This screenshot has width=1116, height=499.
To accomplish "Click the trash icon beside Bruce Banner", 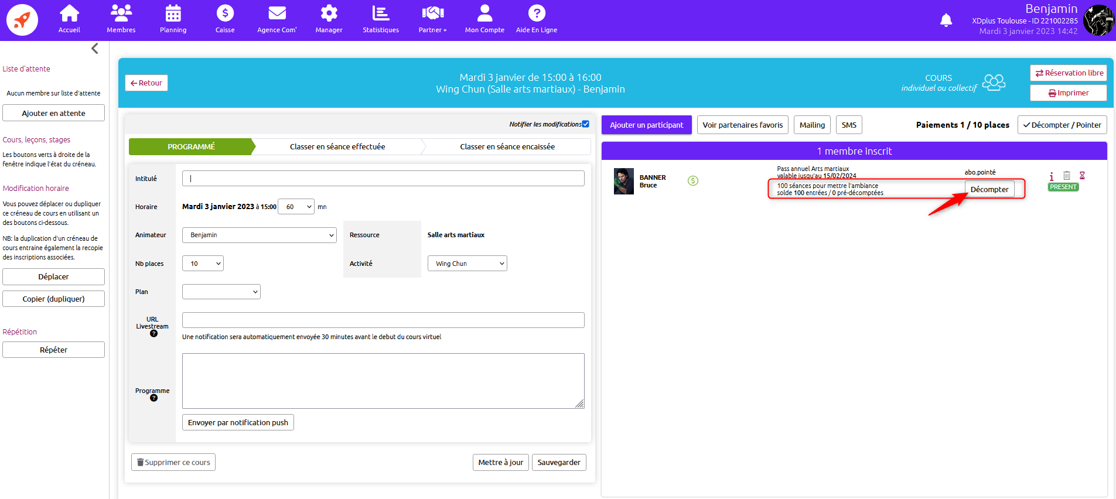I will 1067,176.
